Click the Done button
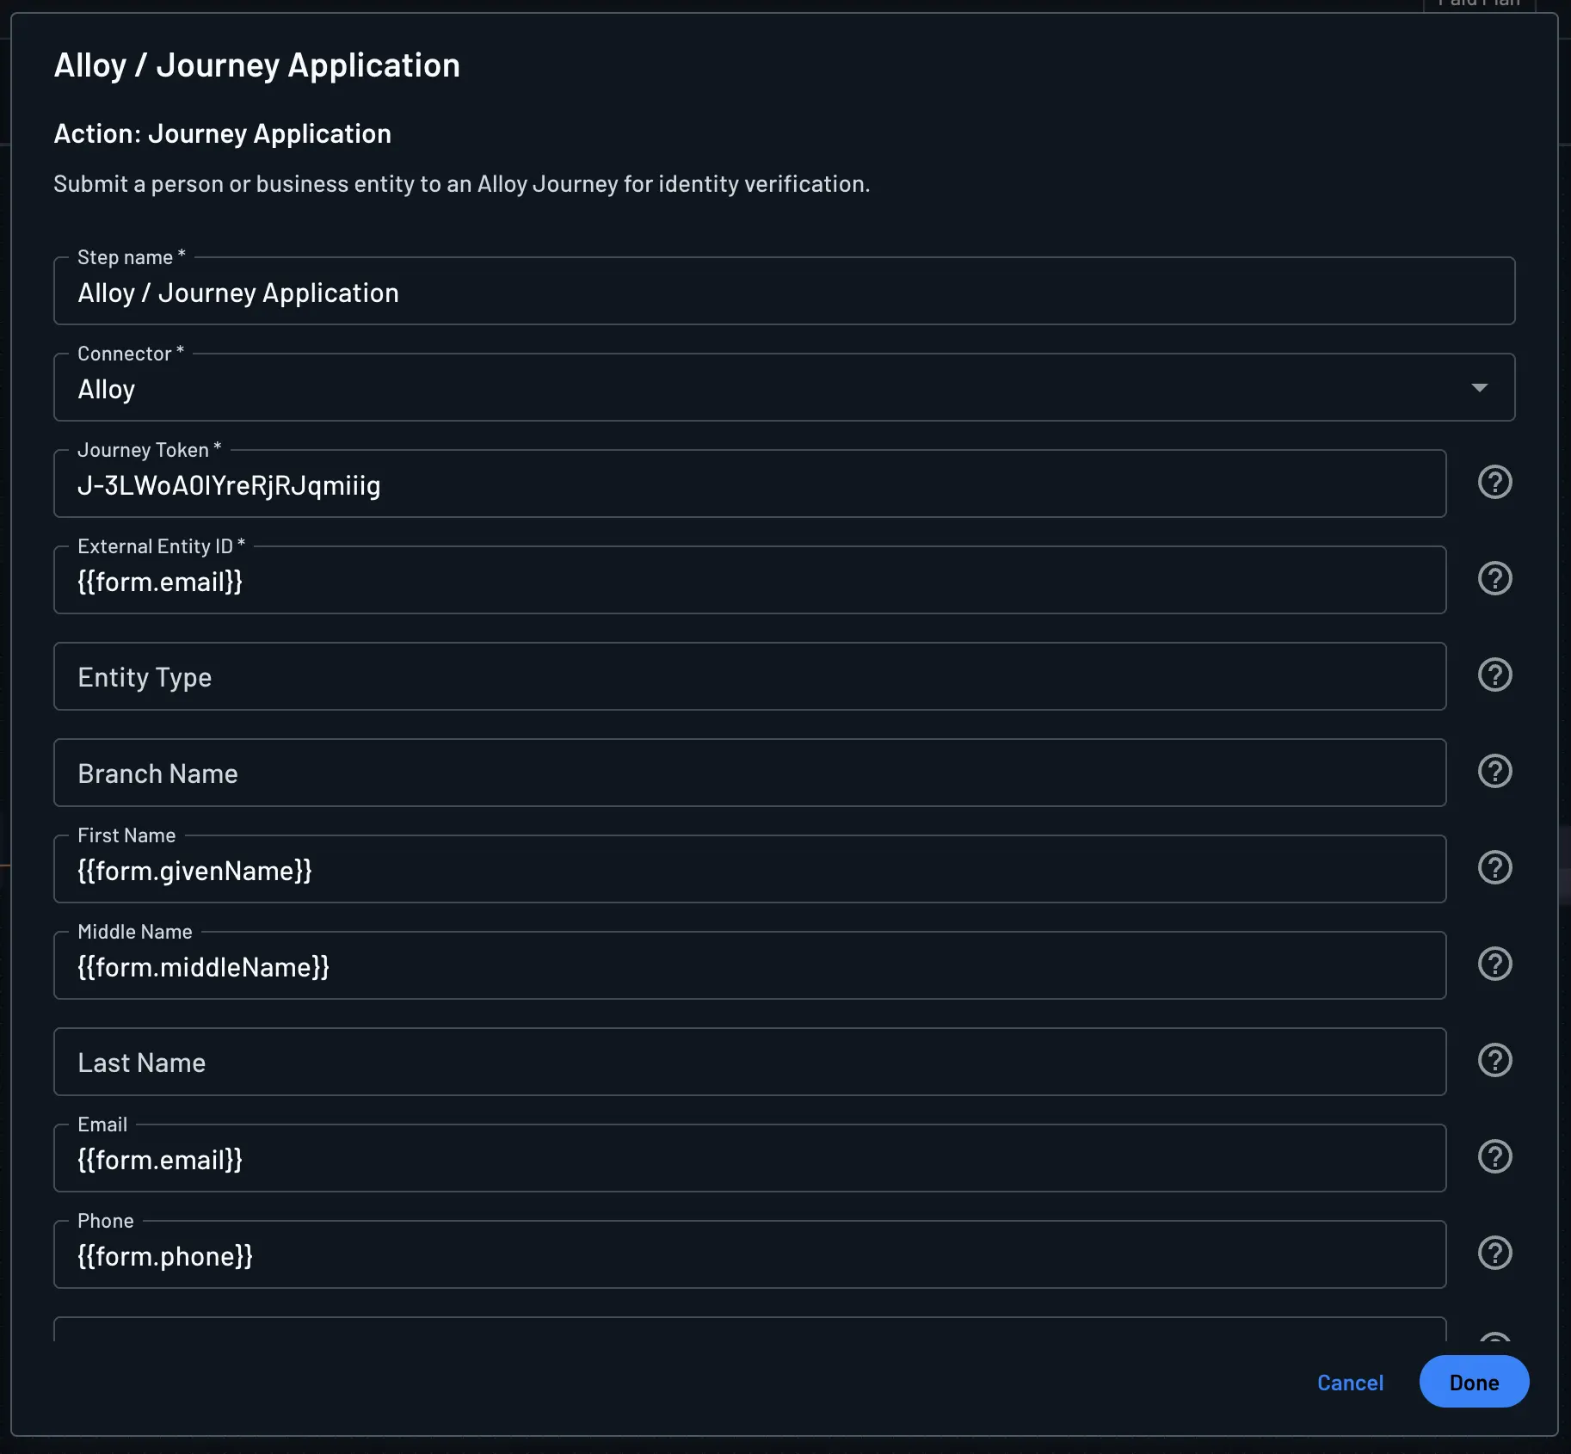Viewport: 1571px width, 1454px height. click(1474, 1382)
